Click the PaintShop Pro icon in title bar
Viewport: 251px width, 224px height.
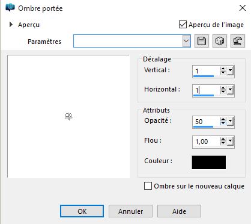(10, 8)
